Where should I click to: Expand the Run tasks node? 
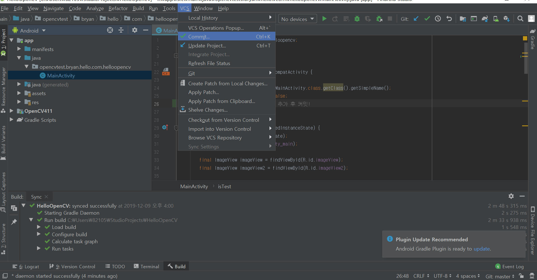pos(39,248)
